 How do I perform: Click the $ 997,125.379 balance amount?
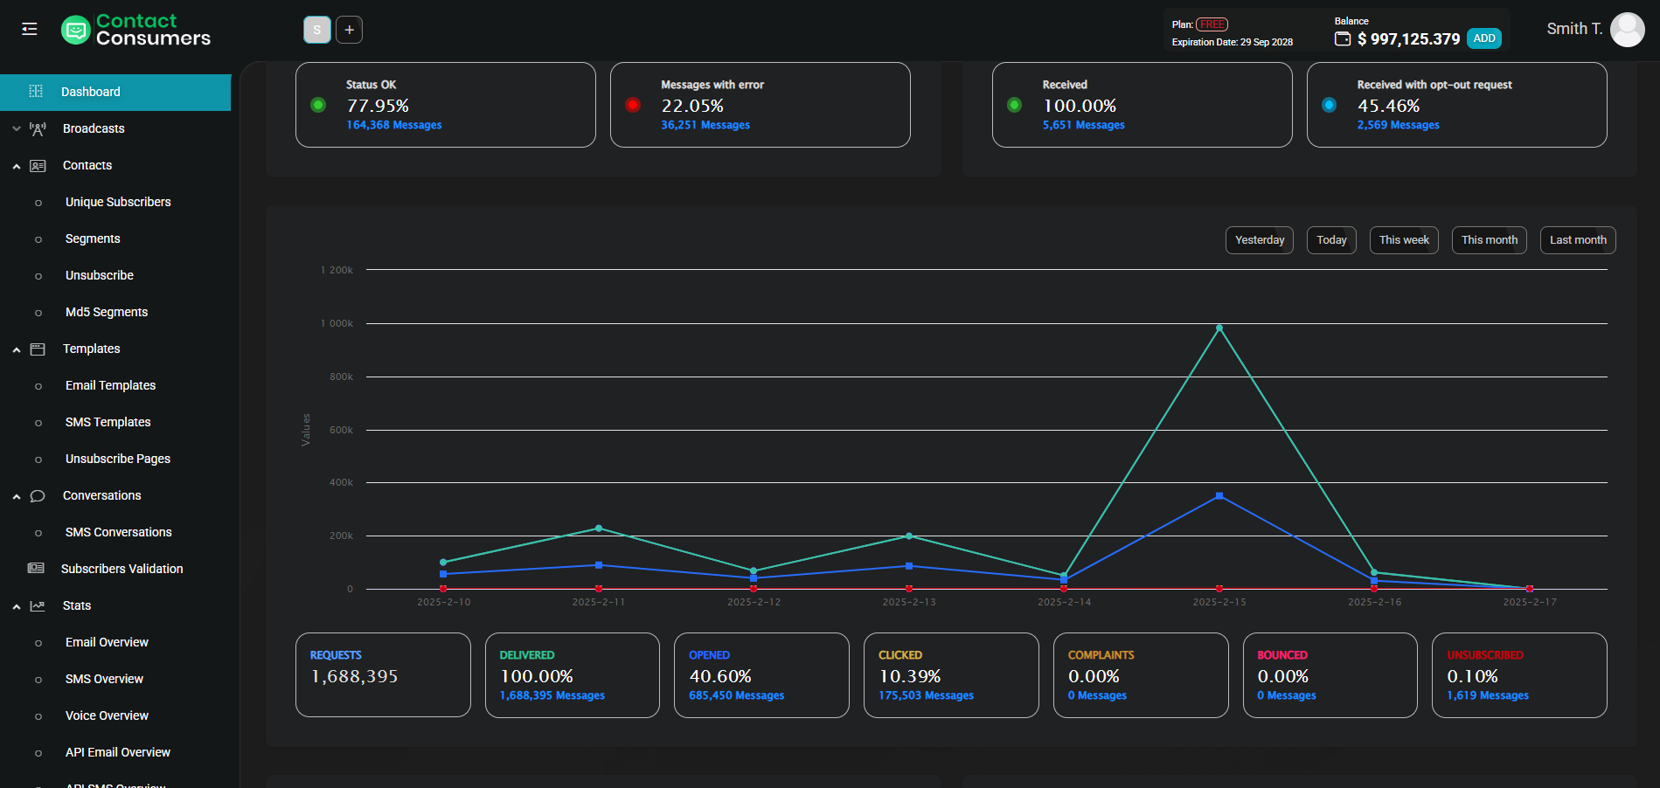pos(1408,39)
